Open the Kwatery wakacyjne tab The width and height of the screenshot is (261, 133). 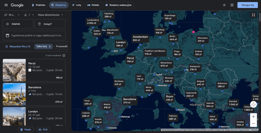[x=119, y=5]
